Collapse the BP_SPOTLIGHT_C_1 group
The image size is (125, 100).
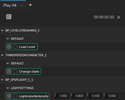[2, 80]
